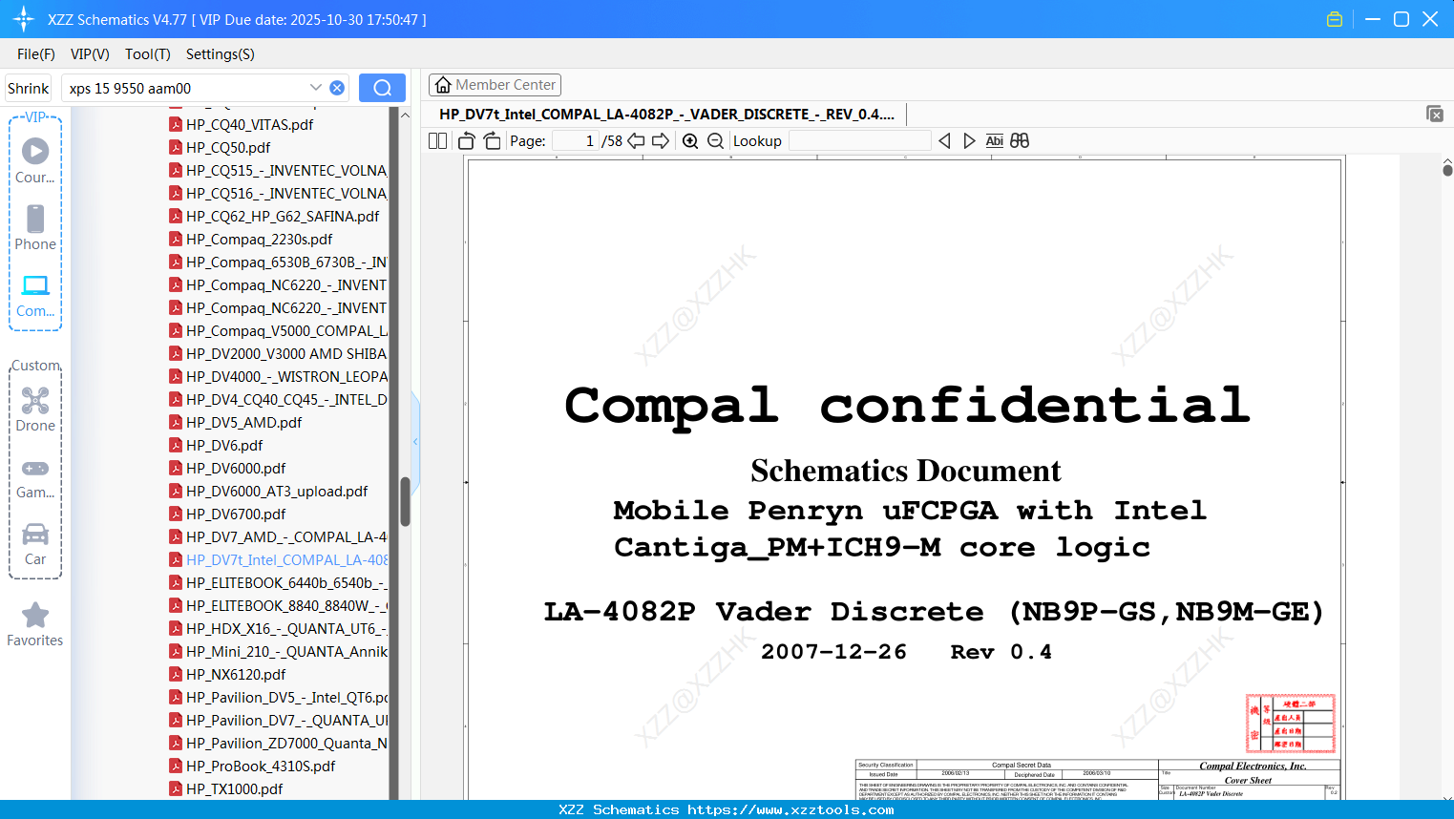Open the Car schematics category
The width and height of the screenshot is (1454, 819).
coord(35,544)
